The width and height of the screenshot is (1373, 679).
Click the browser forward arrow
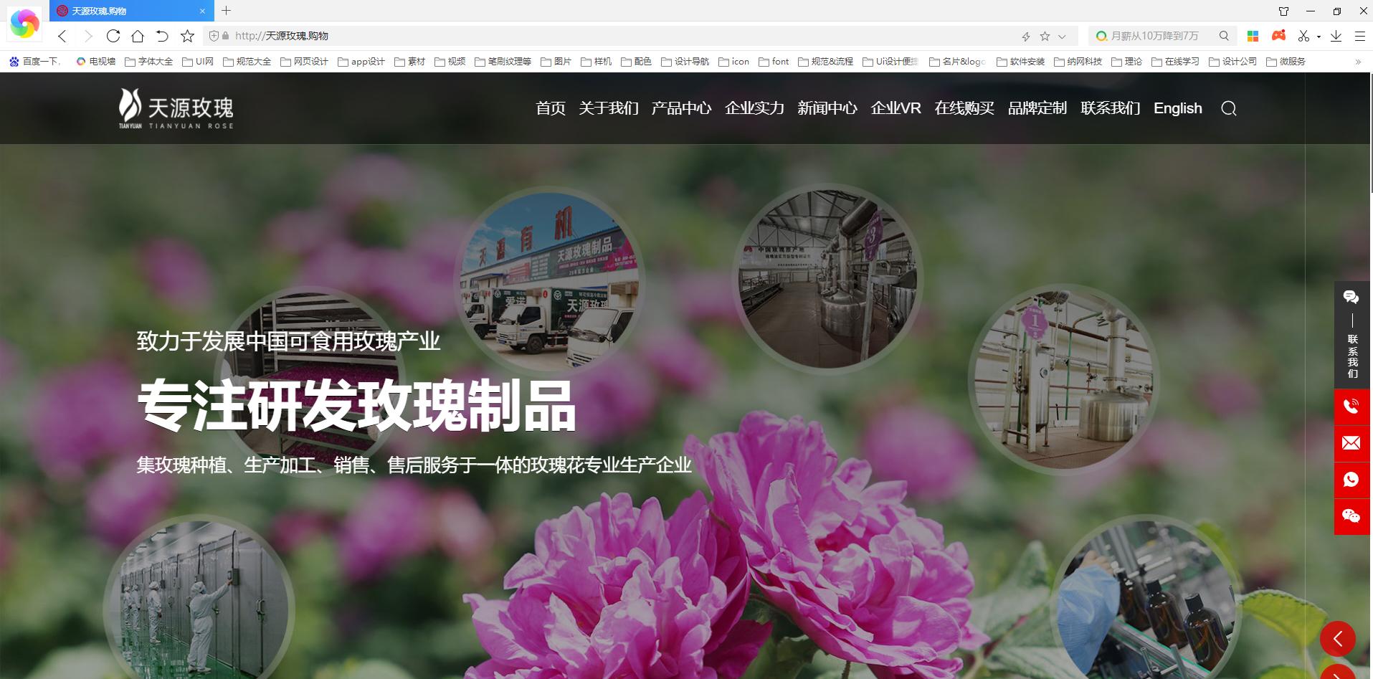coord(87,36)
